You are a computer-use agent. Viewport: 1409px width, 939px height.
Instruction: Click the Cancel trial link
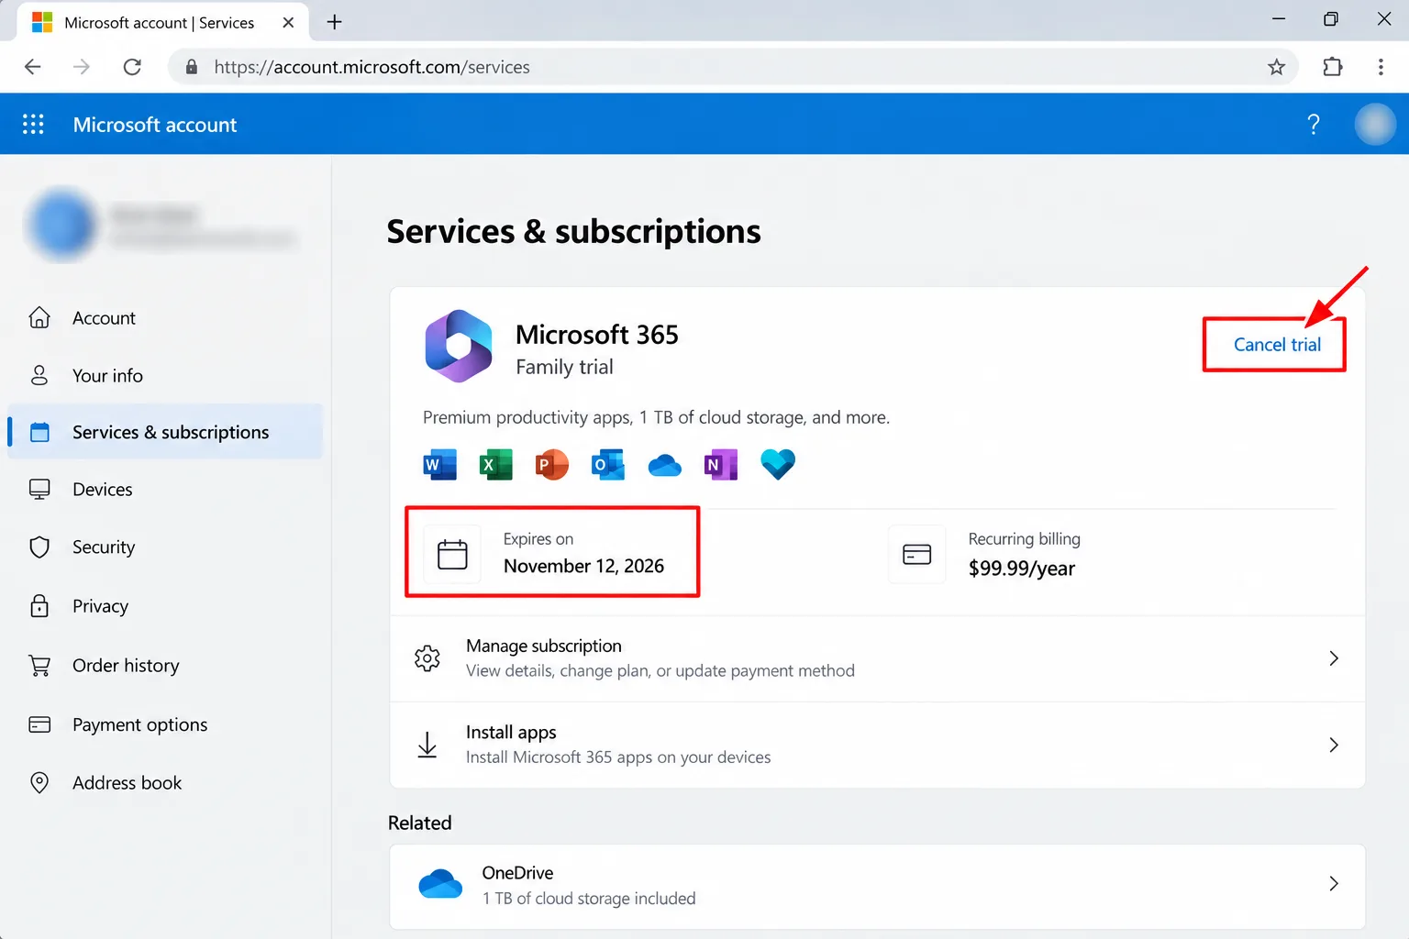pyautogui.click(x=1277, y=345)
